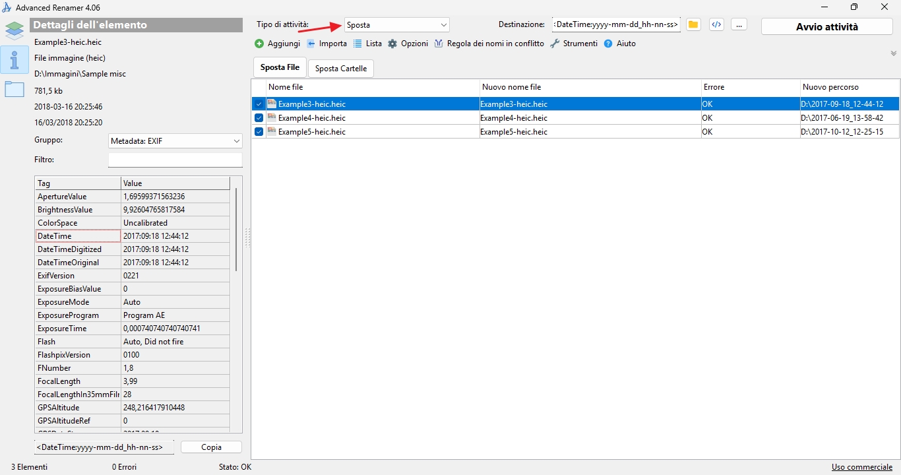Expand the double chevron below Avvio attività

click(x=894, y=53)
